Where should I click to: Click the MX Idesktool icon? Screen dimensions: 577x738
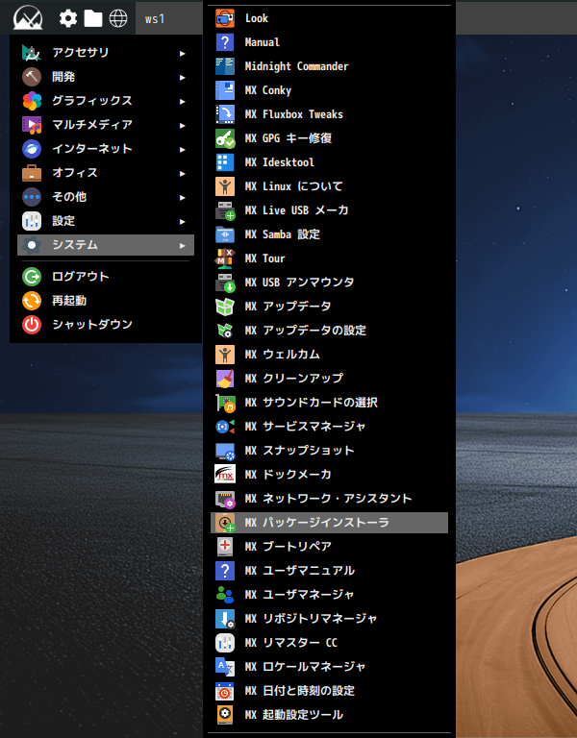click(225, 162)
